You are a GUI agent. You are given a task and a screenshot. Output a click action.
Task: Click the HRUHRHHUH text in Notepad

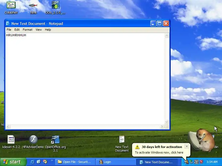pos(16,35)
